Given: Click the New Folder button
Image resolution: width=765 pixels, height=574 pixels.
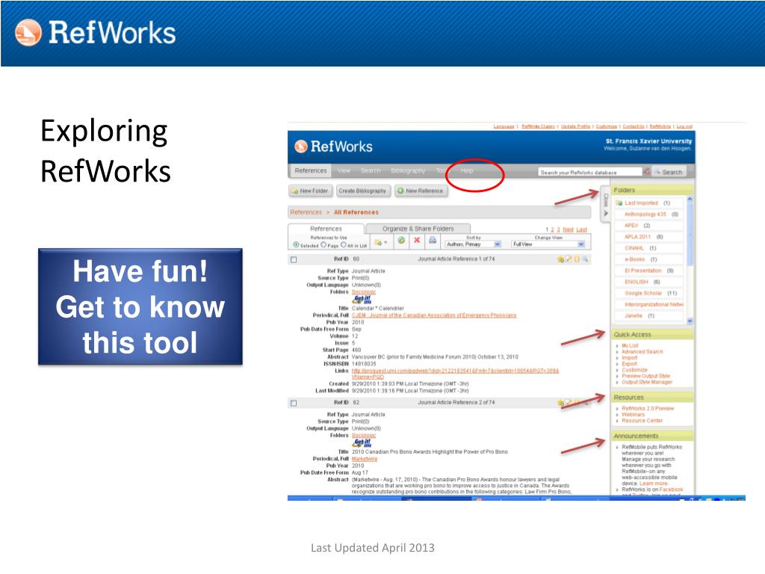Looking at the screenshot, I should [x=310, y=191].
